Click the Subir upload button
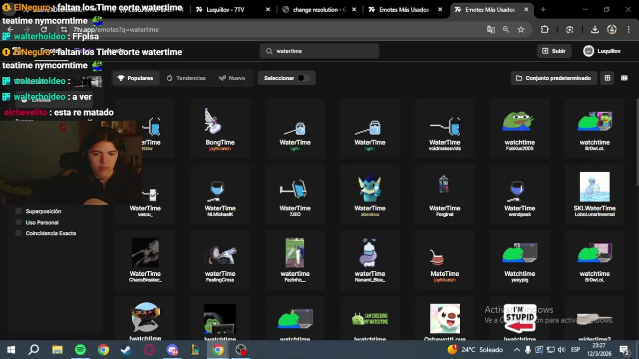The image size is (639, 359). (x=554, y=51)
